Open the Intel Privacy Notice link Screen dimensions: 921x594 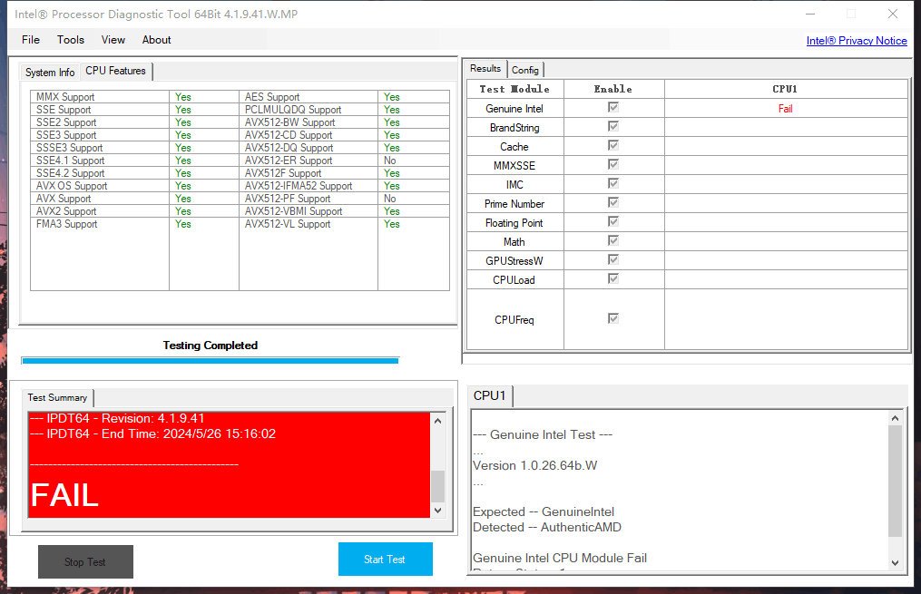(x=856, y=40)
